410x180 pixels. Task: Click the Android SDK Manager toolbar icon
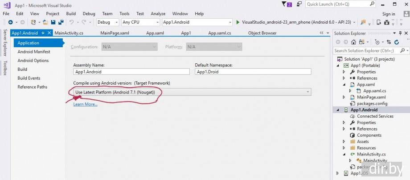[x=387, y=22]
